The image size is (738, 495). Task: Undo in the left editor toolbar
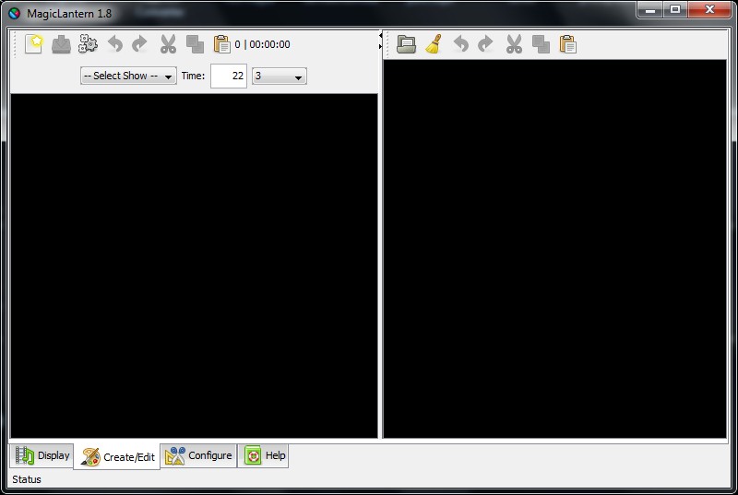coord(115,44)
